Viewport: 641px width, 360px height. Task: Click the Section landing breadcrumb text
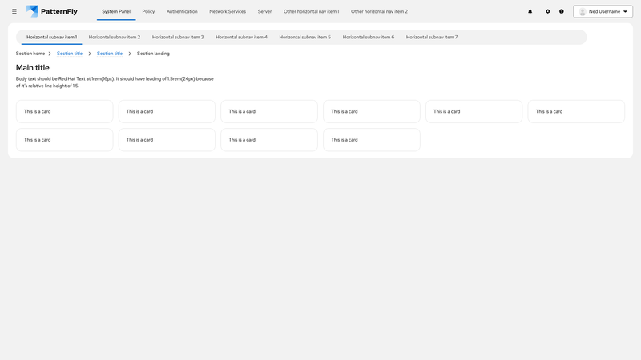(153, 54)
